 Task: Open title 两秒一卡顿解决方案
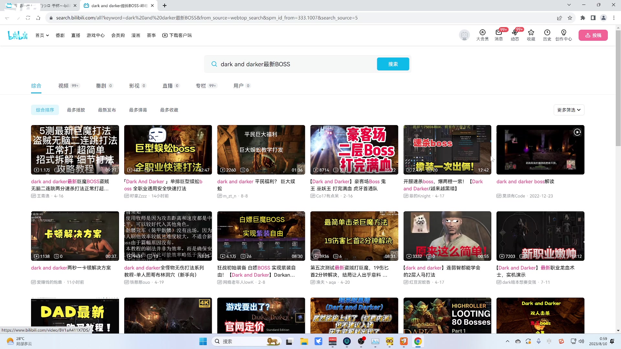pyautogui.click(x=71, y=268)
